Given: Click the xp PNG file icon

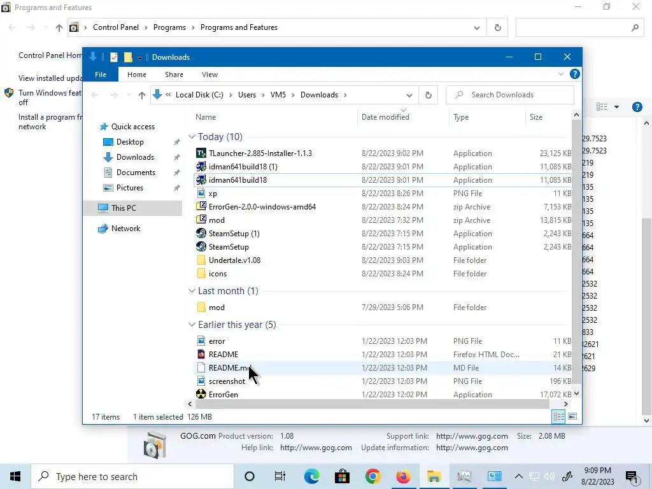Looking at the screenshot, I should pyautogui.click(x=201, y=193).
